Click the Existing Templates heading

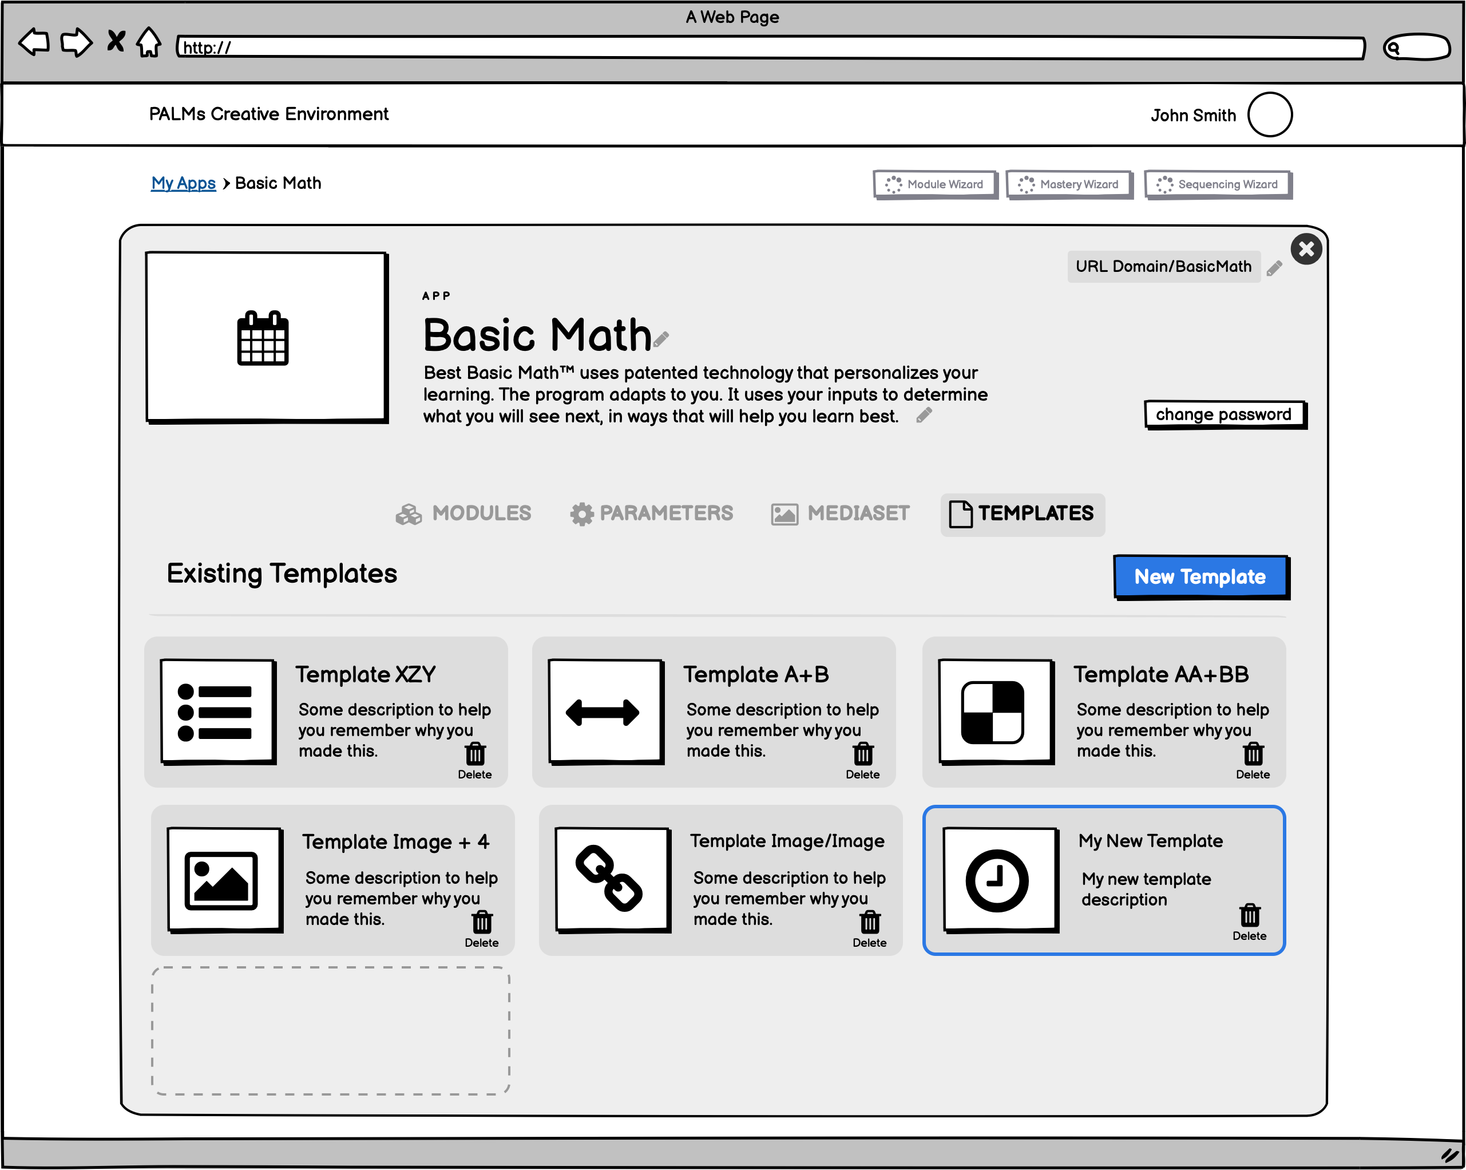(282, 574)
